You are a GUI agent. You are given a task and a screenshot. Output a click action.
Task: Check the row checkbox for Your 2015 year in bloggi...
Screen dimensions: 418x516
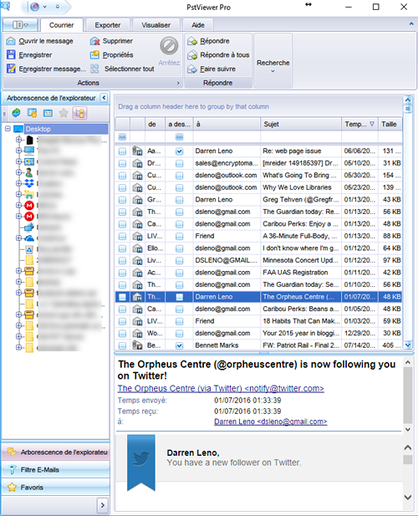pos(122,334)
